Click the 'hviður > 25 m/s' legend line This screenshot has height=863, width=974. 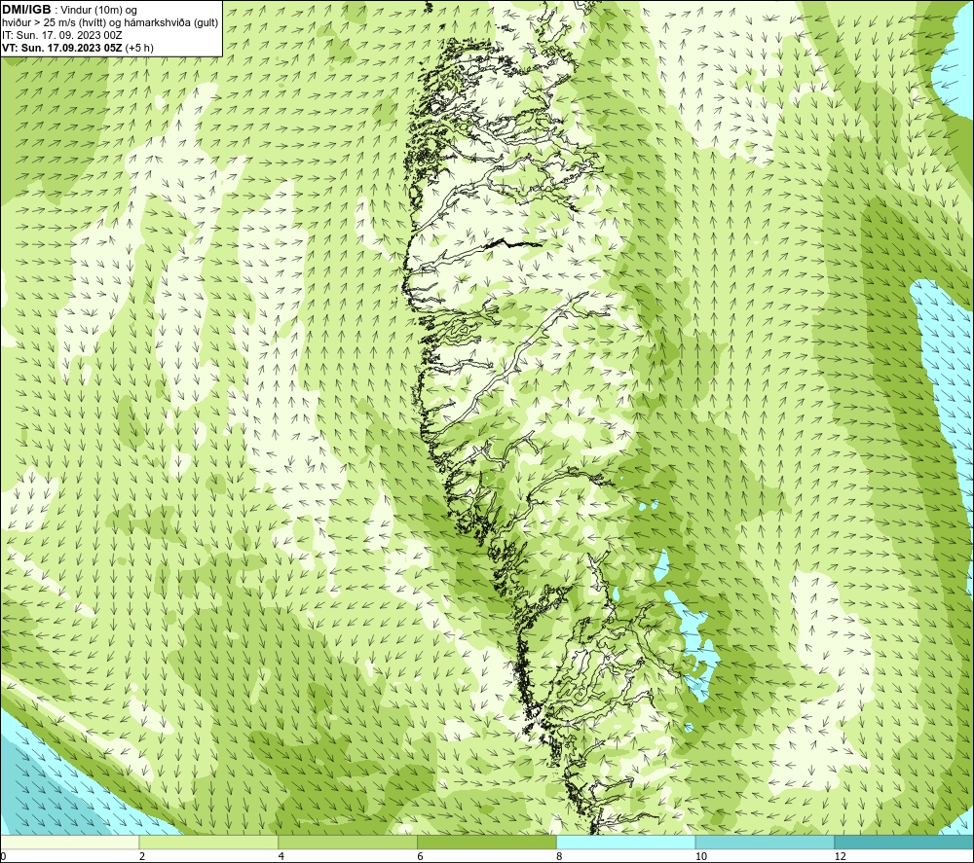tap(110, 23)
